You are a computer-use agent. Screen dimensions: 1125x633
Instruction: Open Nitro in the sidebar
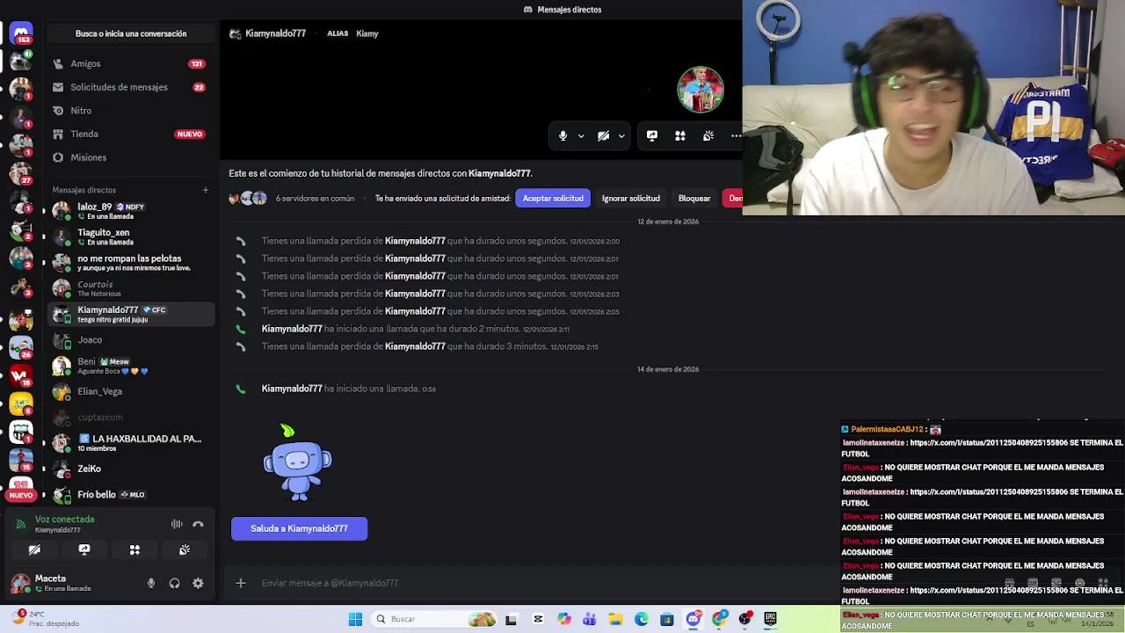click(130, 111)
